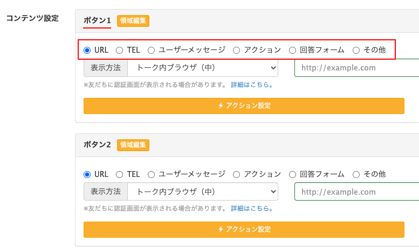Choose アクション radio in ボタン1

click(236, 50)
